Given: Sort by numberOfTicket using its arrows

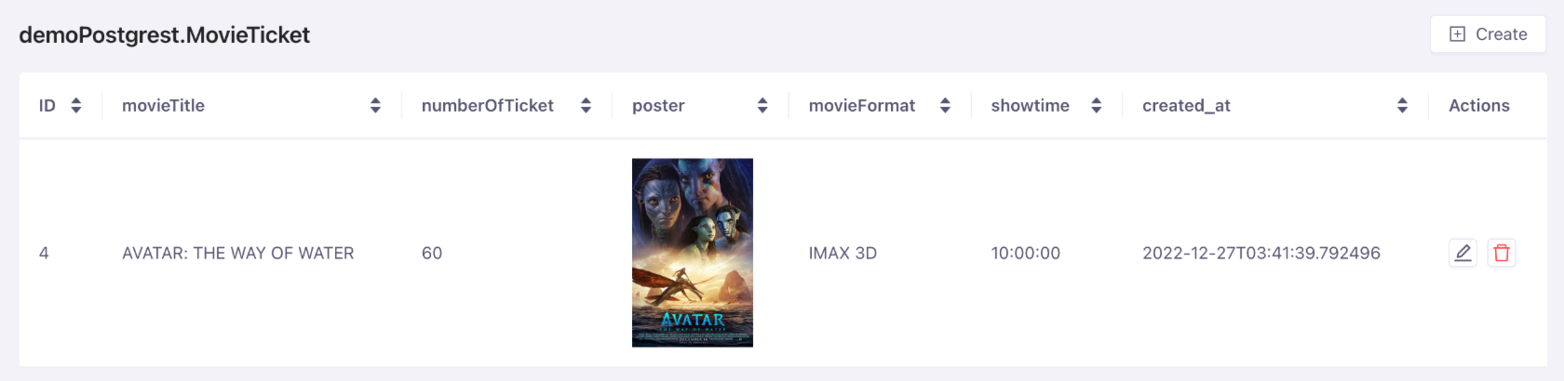Looking at the screenshot, I should 586,106.
